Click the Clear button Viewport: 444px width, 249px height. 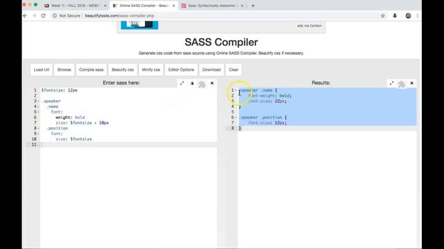(234, 70)
